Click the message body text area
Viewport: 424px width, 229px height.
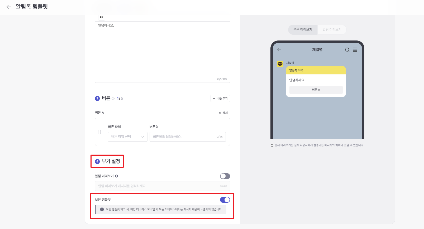pos(163,52)
